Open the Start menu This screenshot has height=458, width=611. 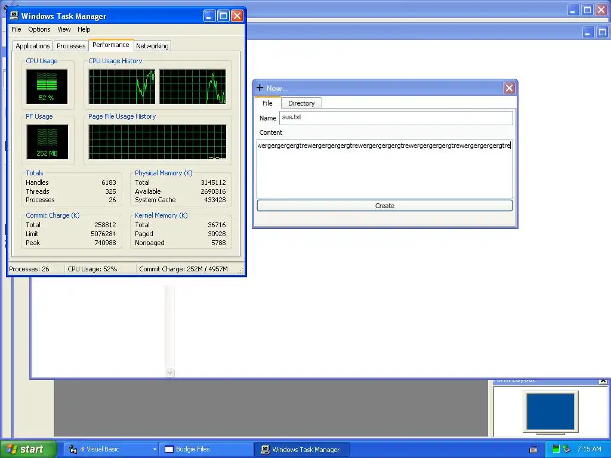(29, 449)
